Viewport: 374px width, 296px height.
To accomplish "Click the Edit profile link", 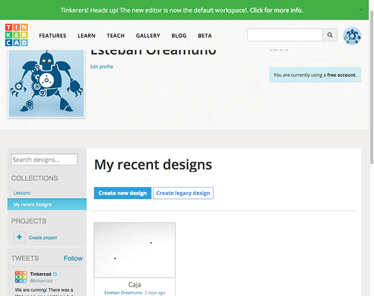I will click(x=102, y=67).
